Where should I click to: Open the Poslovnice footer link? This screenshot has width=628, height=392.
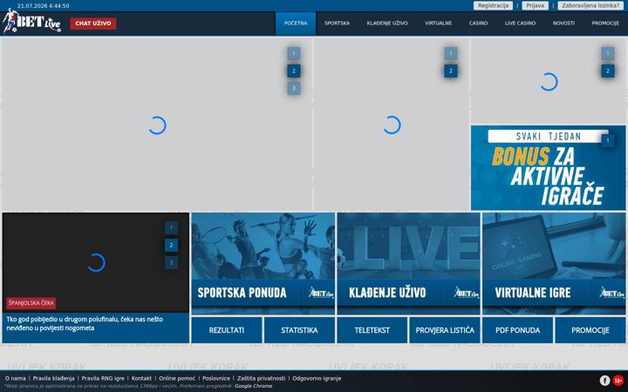coord(216,378)
